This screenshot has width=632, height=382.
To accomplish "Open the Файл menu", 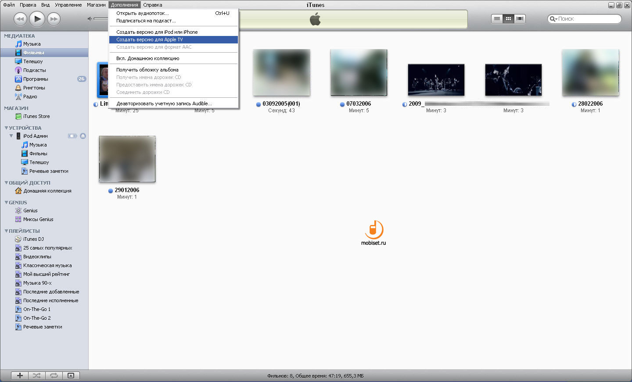I will pos(9,5).
